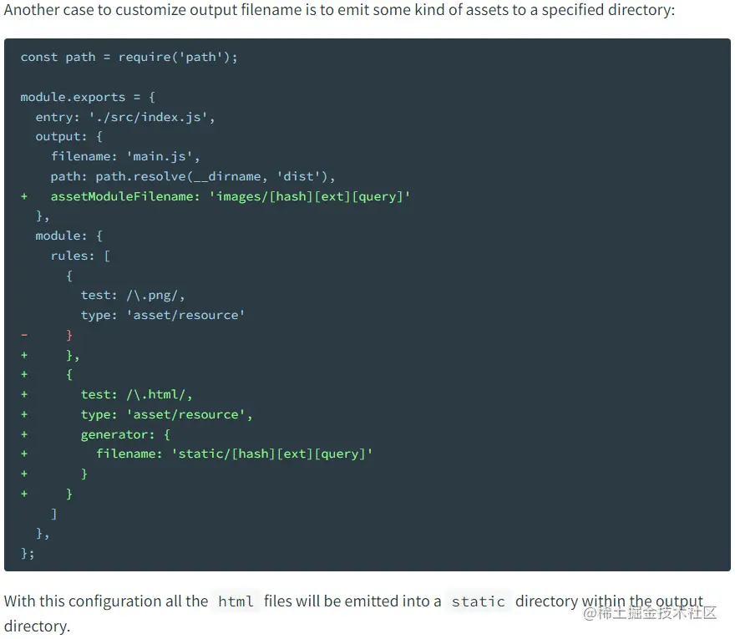This screenshot has height=639, width=735.
Task: Click the final "};" line
Action: tap(28, 553)
